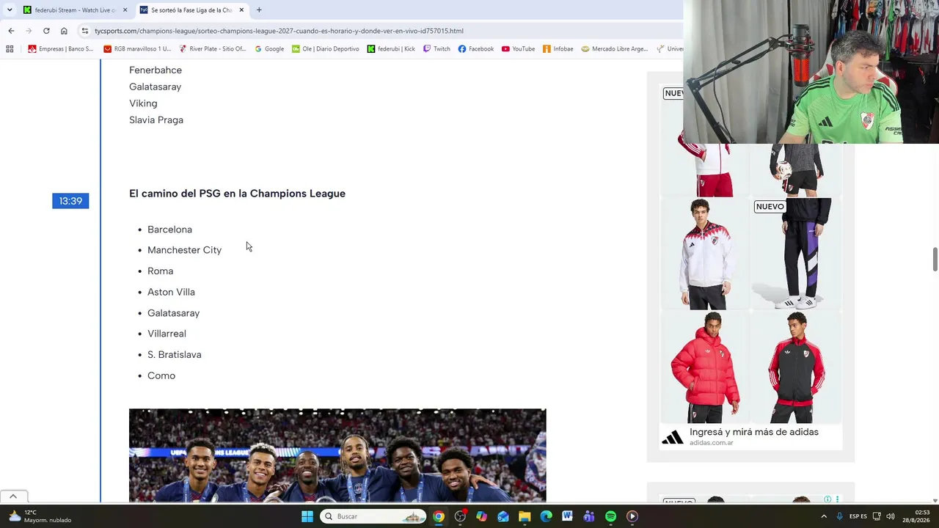This screenshot has width=939, height=528.
Task: Click 'Manchester City' in the list
Action: 184,250
